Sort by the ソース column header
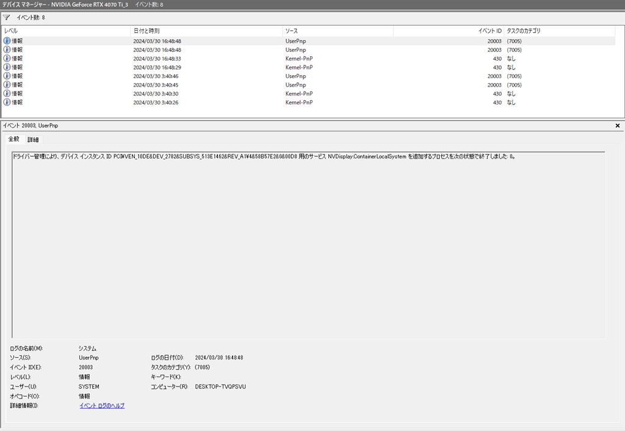 coord(338,31)
